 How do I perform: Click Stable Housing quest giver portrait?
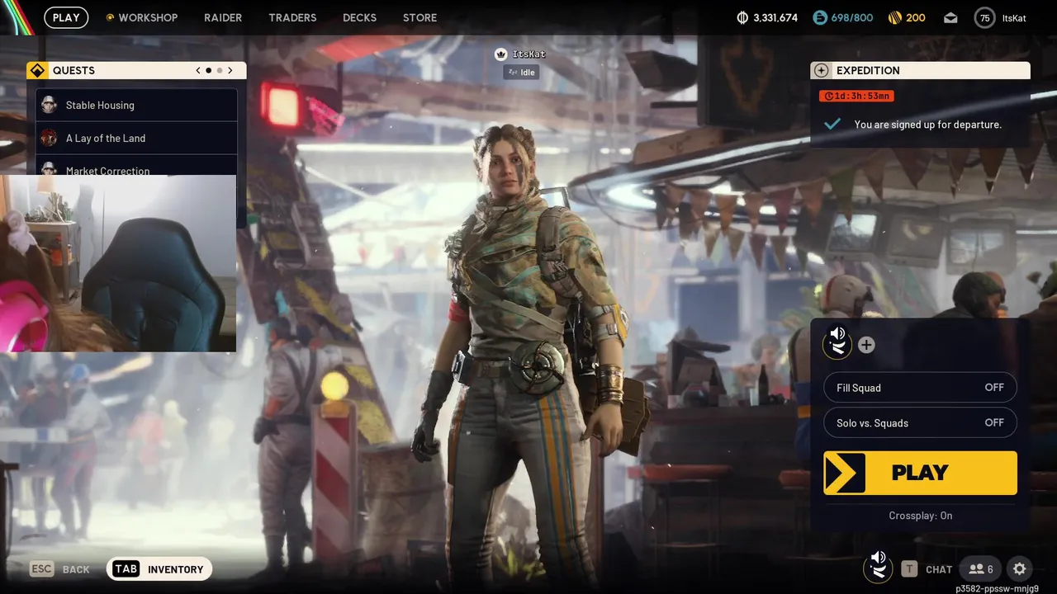pyautogui.click(x=49, y=105)
